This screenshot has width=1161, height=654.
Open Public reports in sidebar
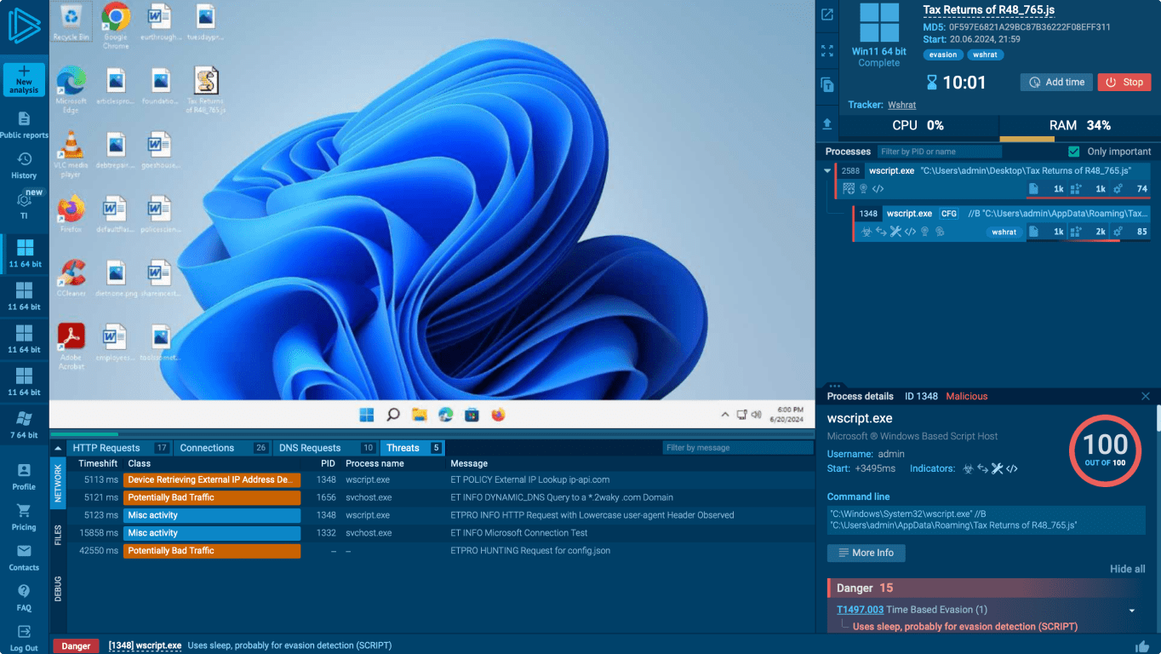click(24, 119)
